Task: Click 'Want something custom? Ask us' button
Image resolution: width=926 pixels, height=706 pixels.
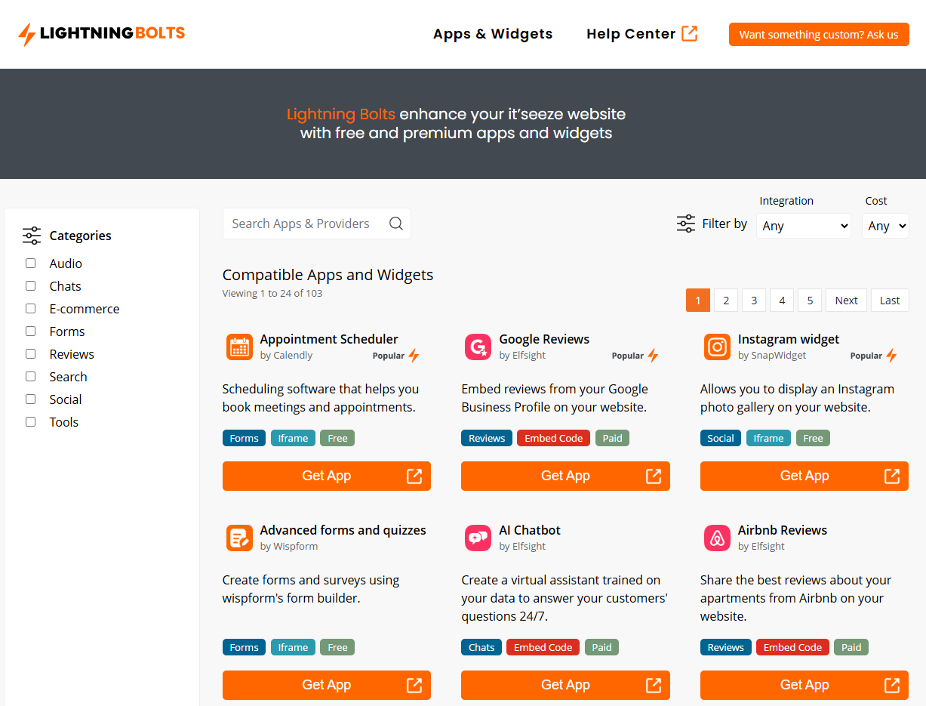Action: pyautogui.click(x=818, y=35)
